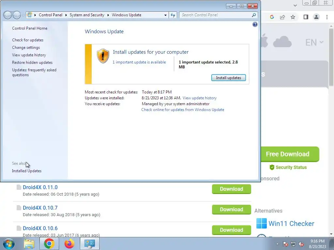Open File Explorer from the taskbar
Viewport: 334px width, 250px height.
pos(29,244)
